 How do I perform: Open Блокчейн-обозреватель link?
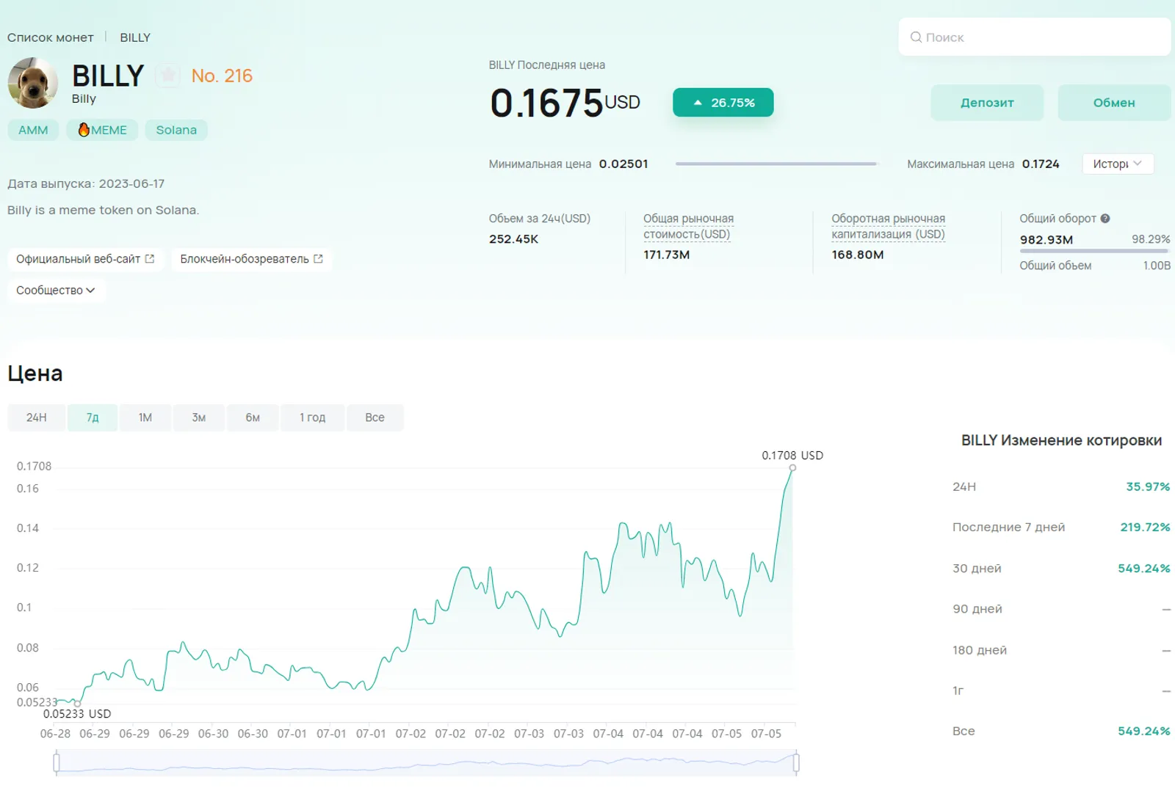coord(251,259)
